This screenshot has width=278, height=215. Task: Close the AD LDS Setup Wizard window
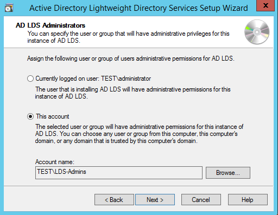point(266,5)
